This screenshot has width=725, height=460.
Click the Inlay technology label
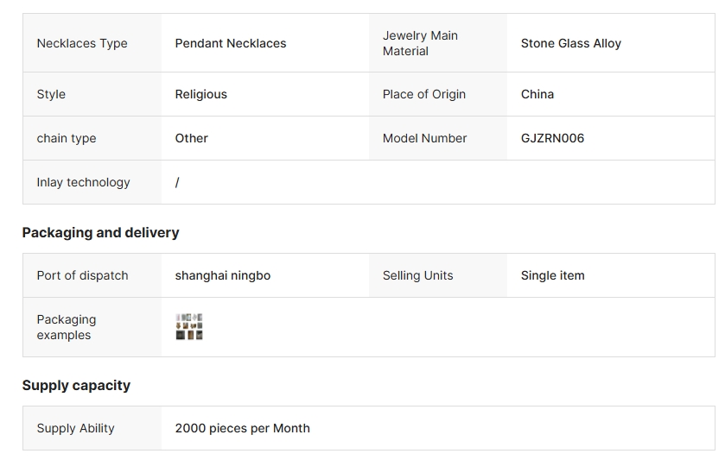[x=83, y=182]
